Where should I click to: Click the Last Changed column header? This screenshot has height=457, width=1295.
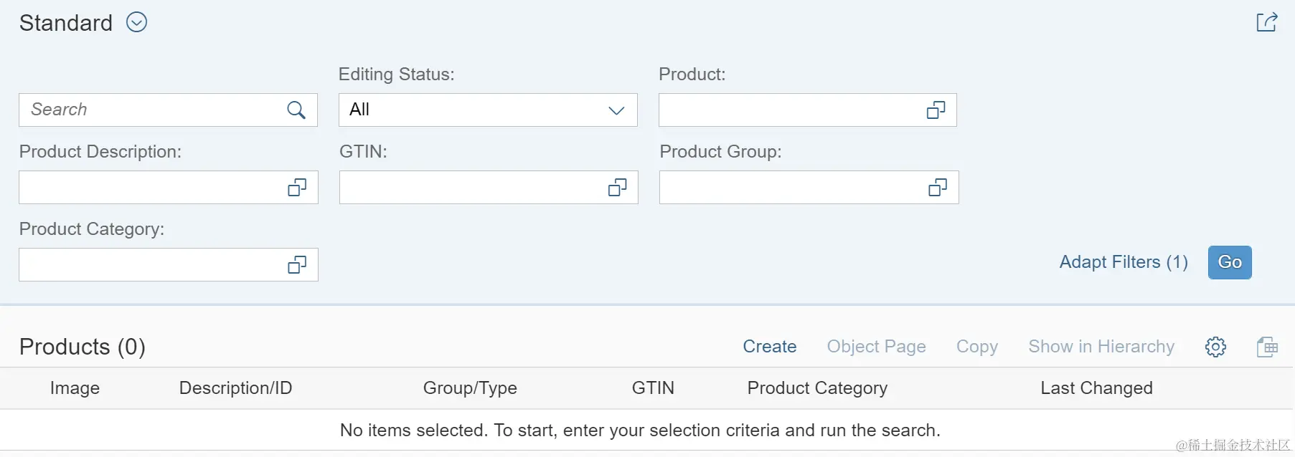click(x=1096, y=388)
